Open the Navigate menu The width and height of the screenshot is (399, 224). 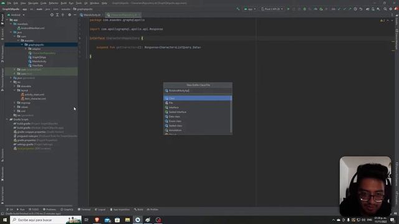33,3
